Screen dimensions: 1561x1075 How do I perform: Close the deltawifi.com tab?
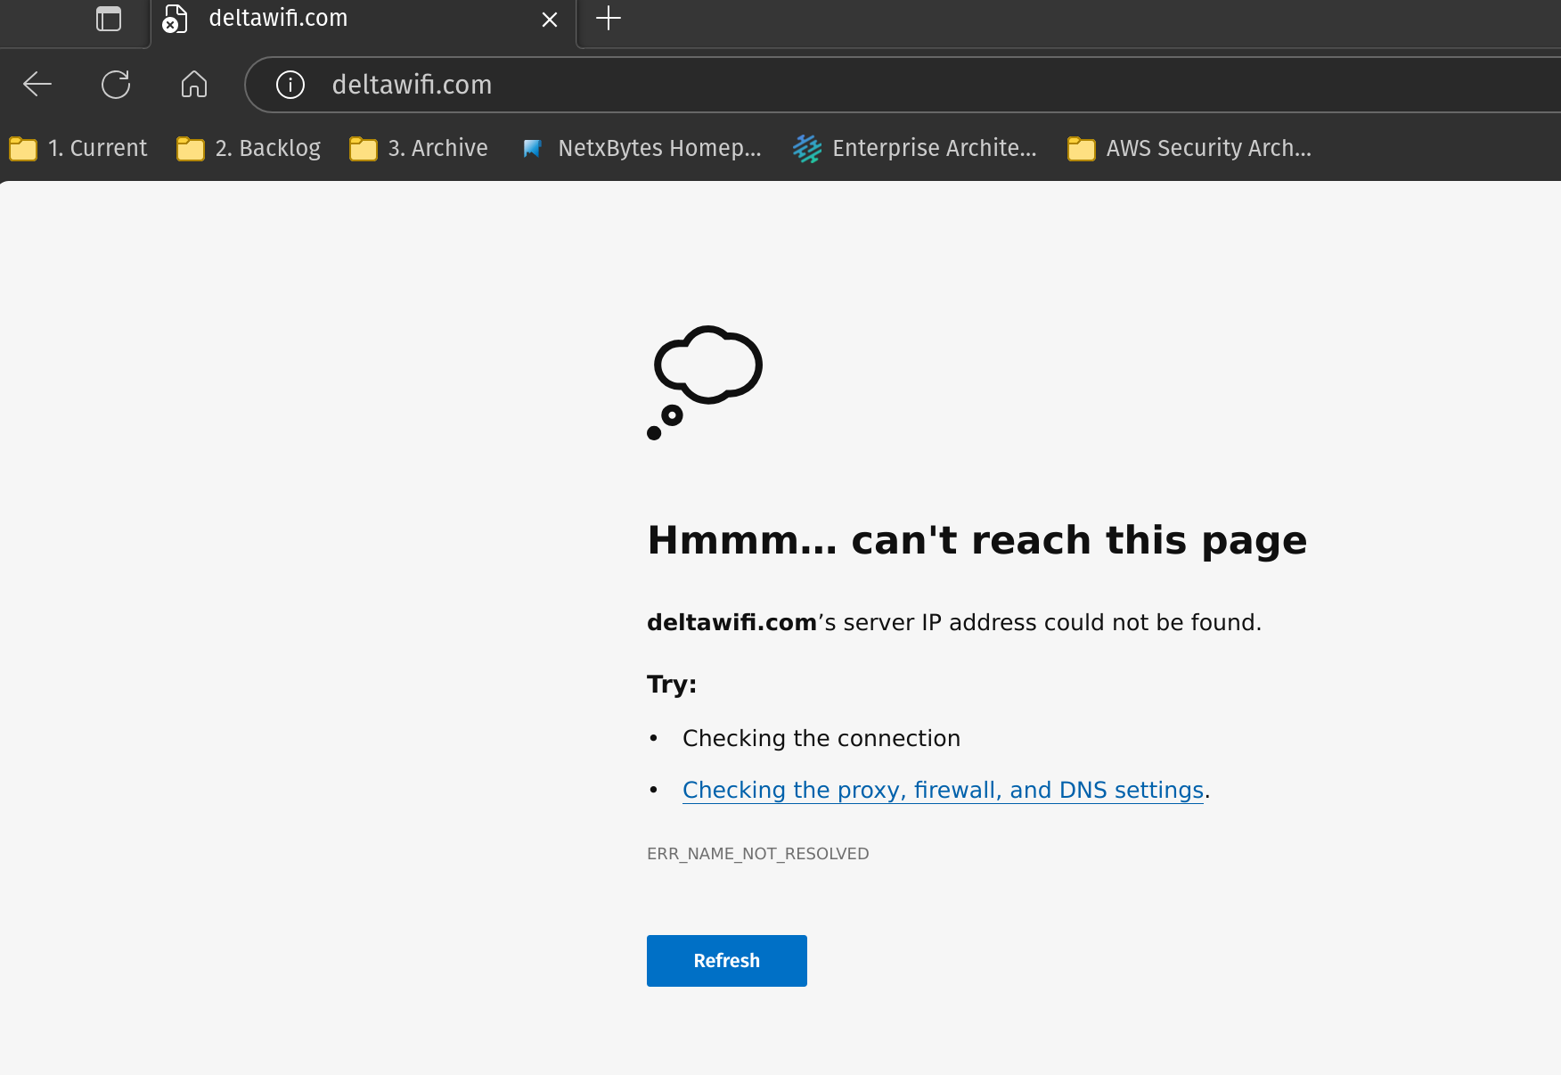pos(550,20)
